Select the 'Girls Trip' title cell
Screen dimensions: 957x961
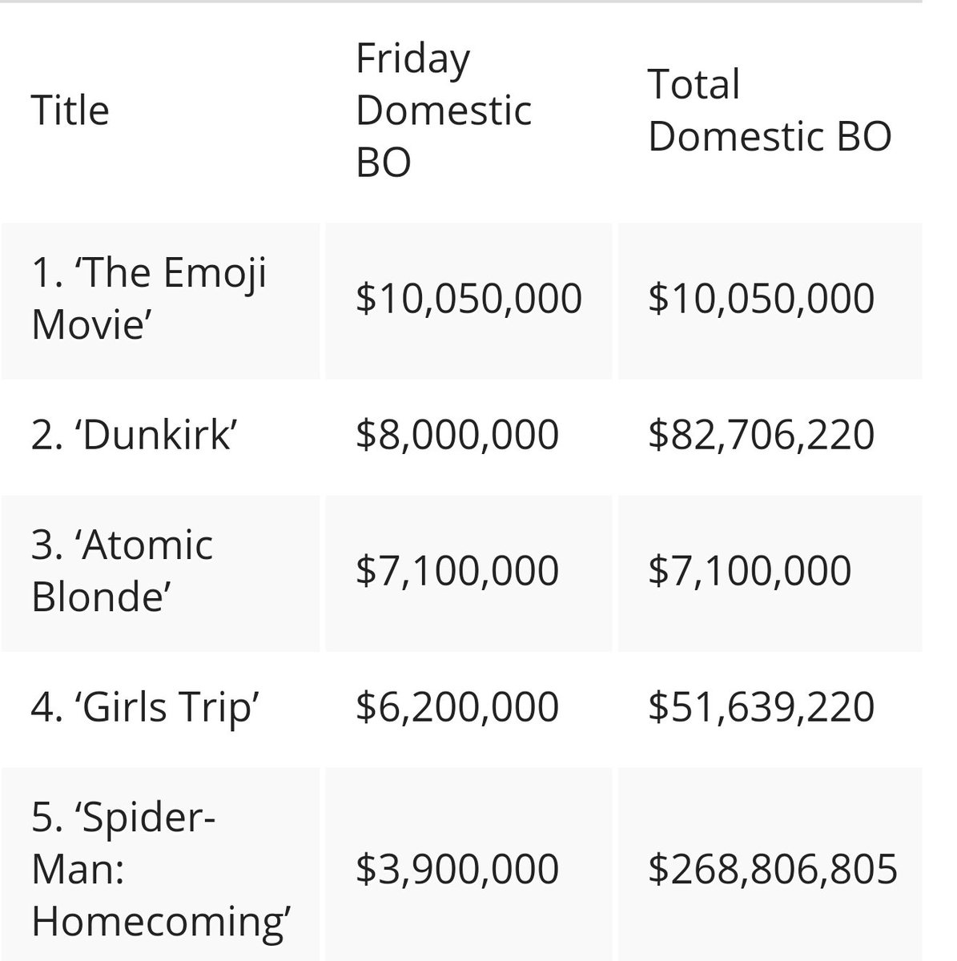145,708
